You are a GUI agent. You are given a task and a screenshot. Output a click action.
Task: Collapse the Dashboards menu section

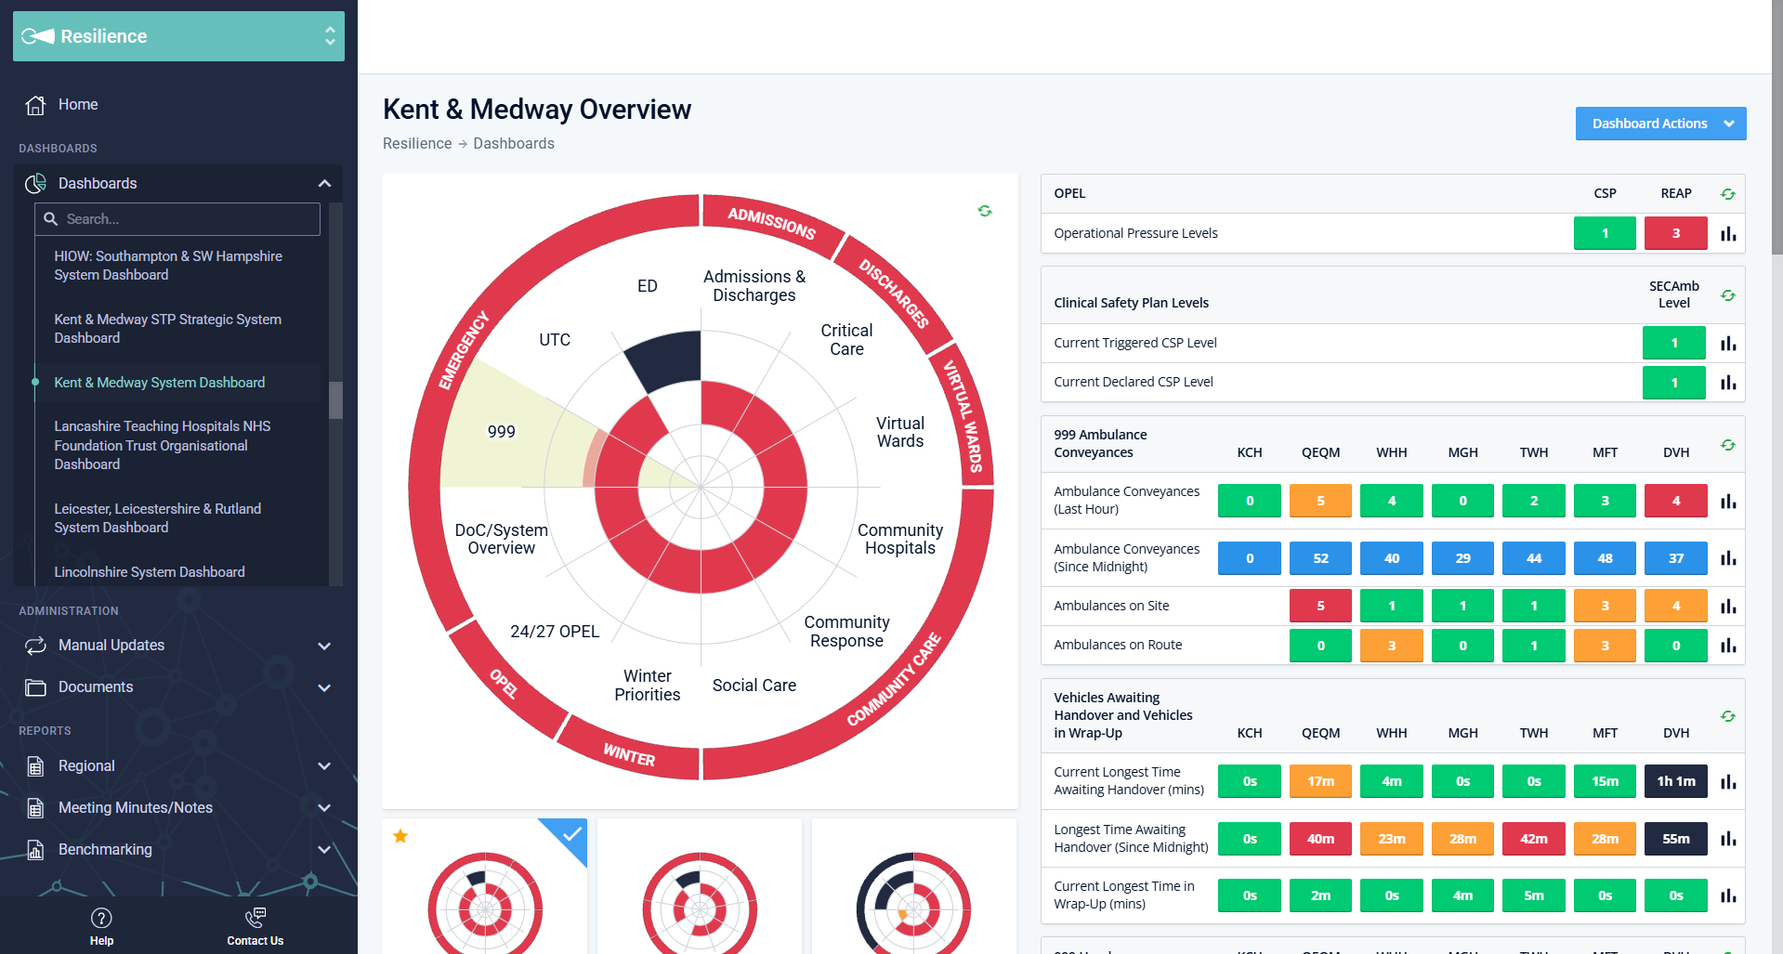point(324,184)
